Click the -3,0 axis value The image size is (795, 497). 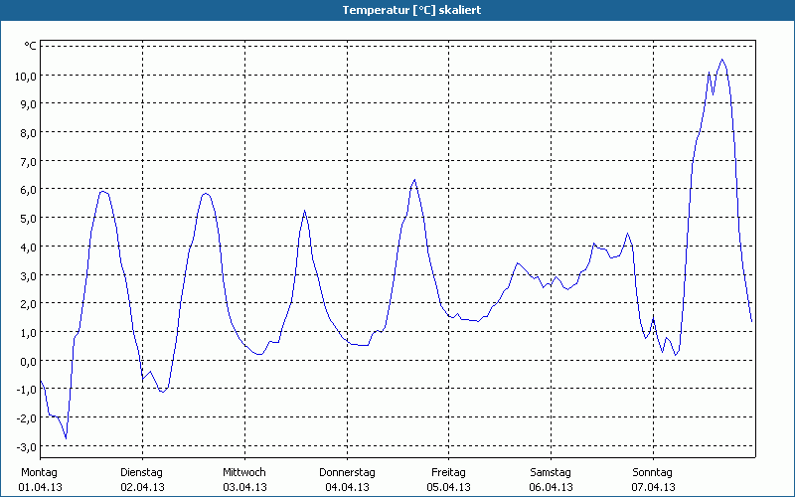(28, 446)
